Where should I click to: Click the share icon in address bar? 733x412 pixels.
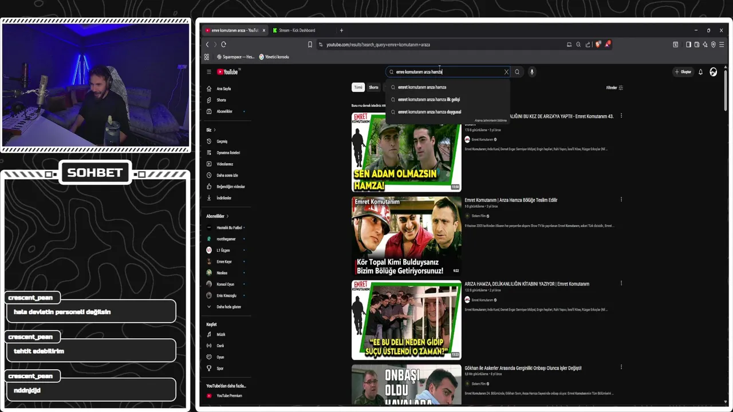[588, 45]
